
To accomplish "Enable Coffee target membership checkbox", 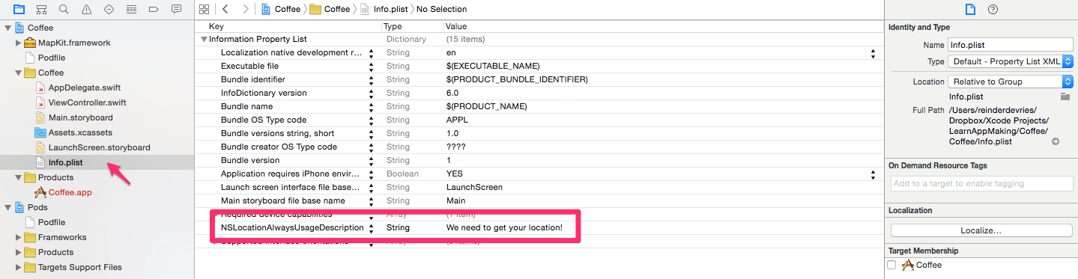I will click(x=891, y=265).
